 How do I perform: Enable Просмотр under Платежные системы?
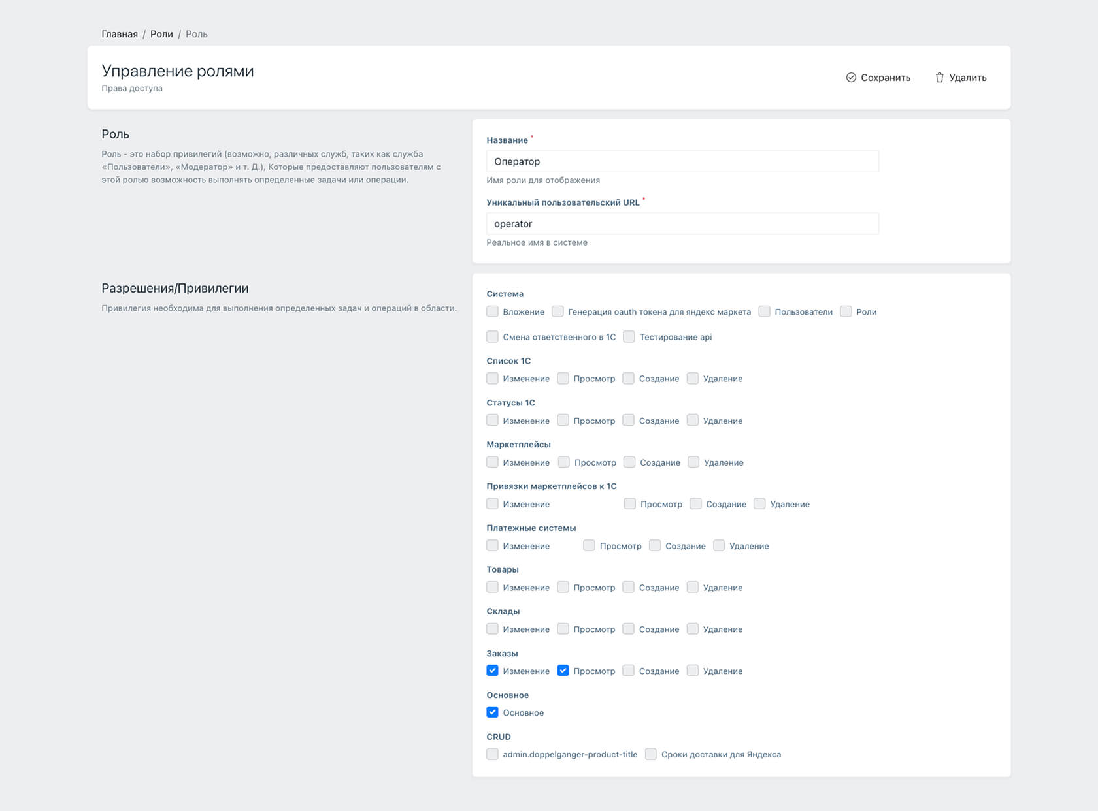point(589,545)
